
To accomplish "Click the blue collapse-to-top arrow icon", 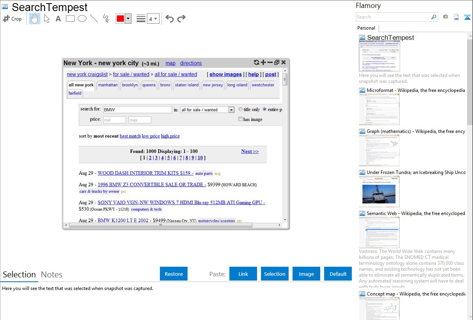I will pyautogui.click(x=467, y=17).
